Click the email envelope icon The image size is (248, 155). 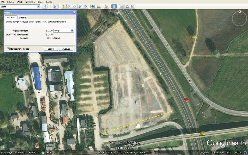click(x=122, y=6)
